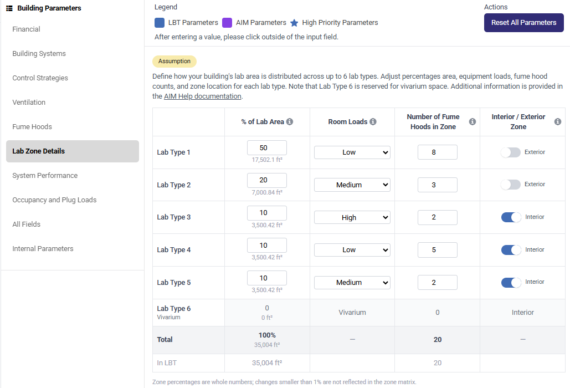Open Lab Type 2 Room Loads dropdown
Screen dimensions: 570x388
[352, 185]
